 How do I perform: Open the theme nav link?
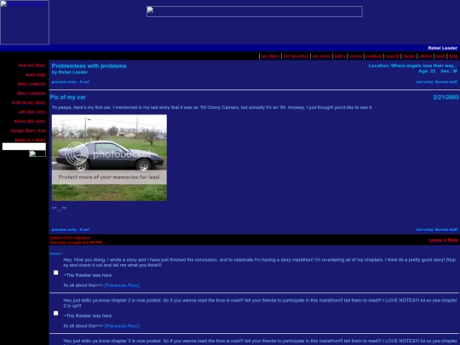click(x=409, y=56)
